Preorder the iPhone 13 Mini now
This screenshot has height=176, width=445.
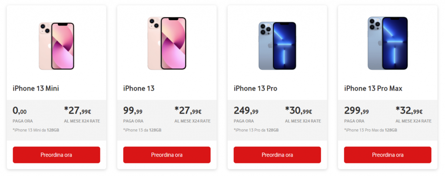pyautogui.click(x=56, y=155)
